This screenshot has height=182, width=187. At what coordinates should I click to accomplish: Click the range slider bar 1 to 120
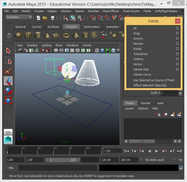tap(63, 160)
